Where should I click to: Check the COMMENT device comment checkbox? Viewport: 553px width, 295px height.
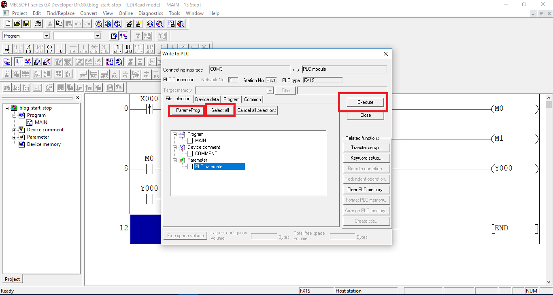190,153
